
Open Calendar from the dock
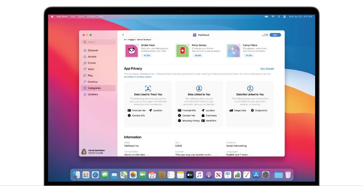click(x=152, y=175)
